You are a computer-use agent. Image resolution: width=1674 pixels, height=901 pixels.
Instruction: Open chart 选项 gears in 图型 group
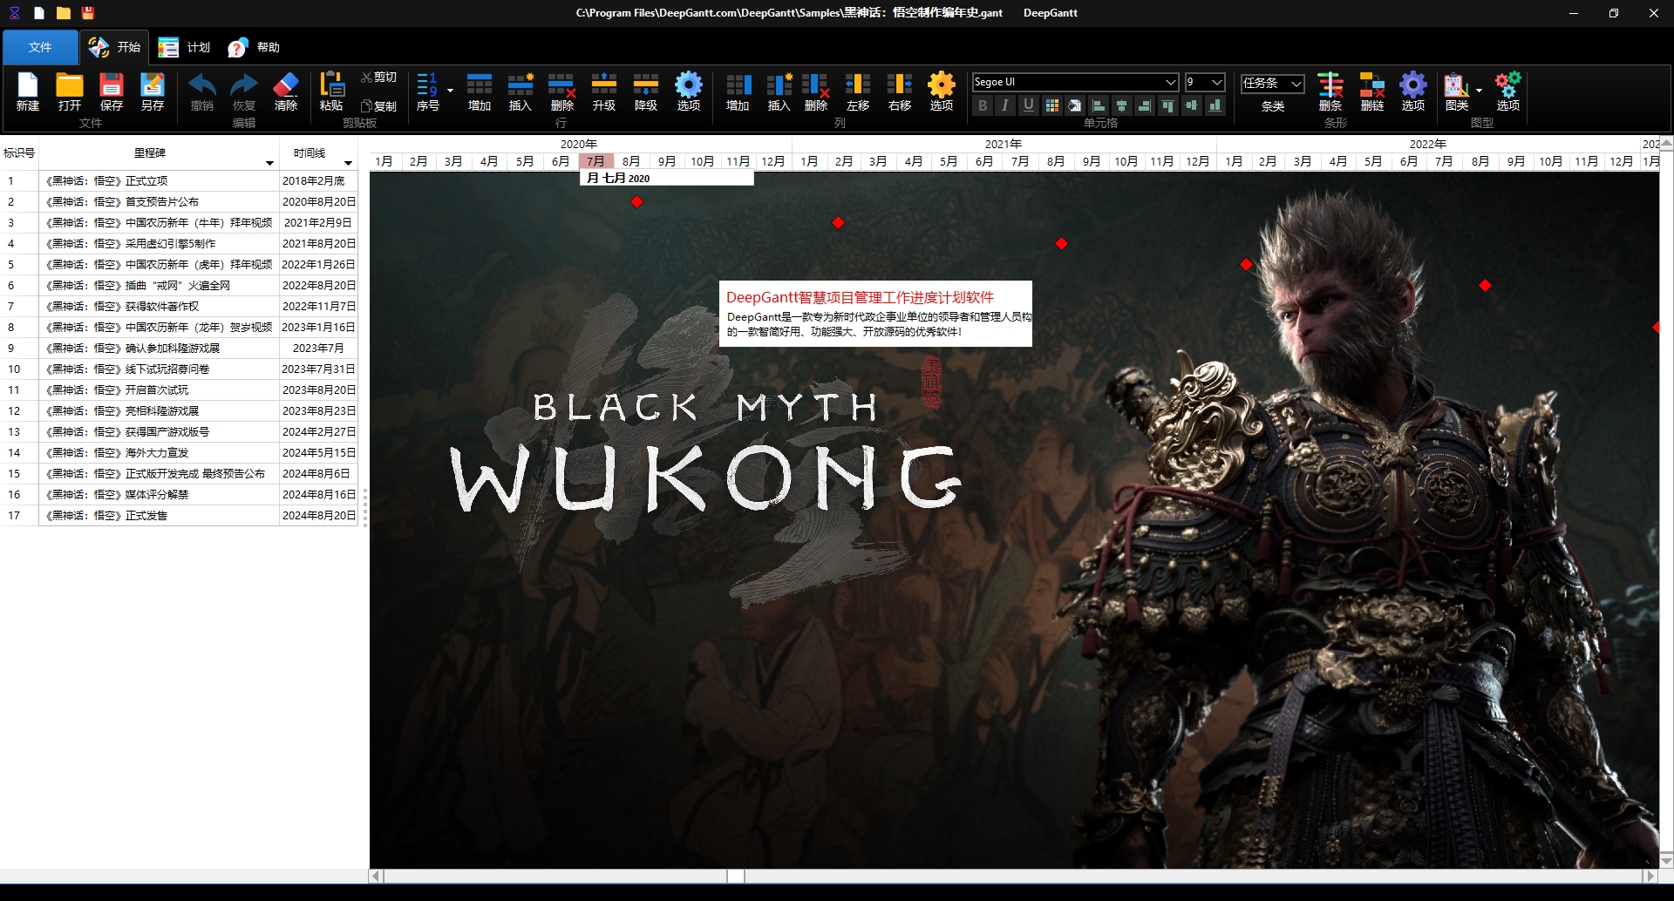click(x=1508, y=91)
